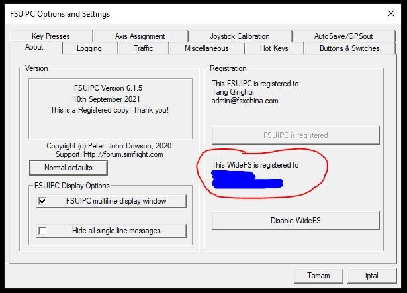Click the name Tang Qinghui

233,92
